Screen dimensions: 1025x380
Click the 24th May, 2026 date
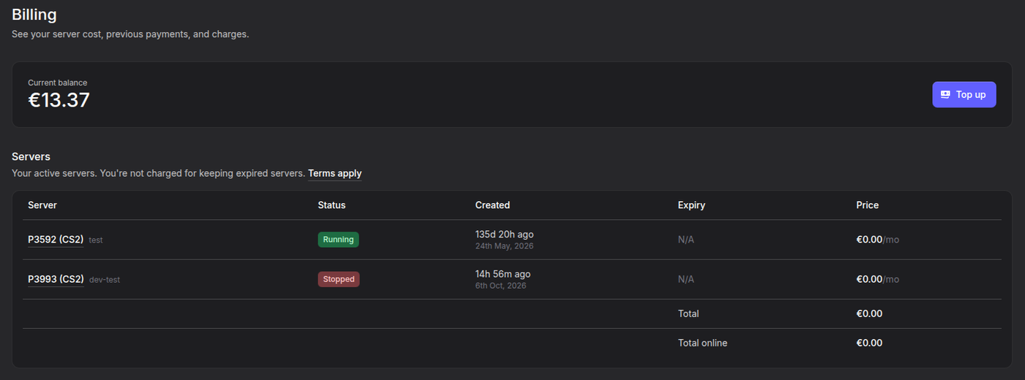pyautogui.click(x=504, y=246)
